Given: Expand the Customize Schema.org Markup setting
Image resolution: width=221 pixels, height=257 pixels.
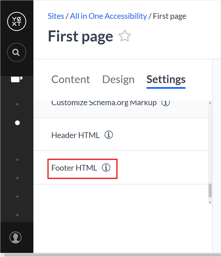Looking at the screenshot, I should pyautogui.click(x=104, y=103).
